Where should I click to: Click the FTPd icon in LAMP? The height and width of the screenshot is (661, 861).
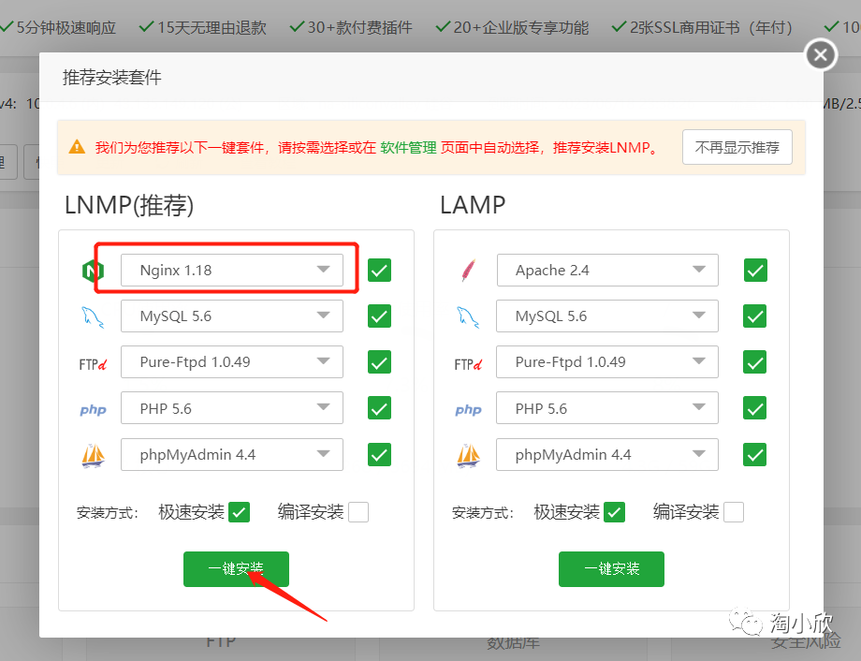[468, 364]
